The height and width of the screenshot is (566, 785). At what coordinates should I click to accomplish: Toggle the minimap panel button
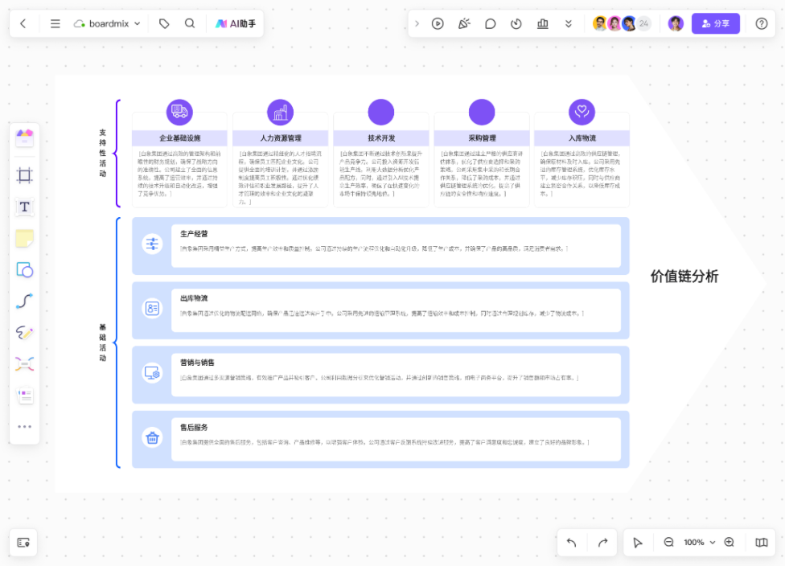click(23, 543)
